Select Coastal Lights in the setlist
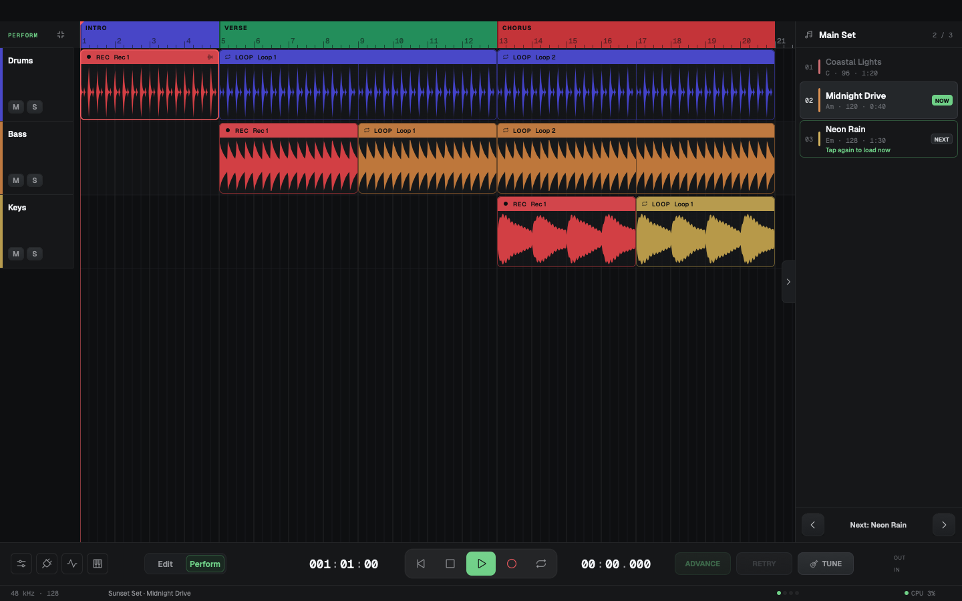Image resolution: width=962 pixels, height=601 pixels. click(878, 67)
